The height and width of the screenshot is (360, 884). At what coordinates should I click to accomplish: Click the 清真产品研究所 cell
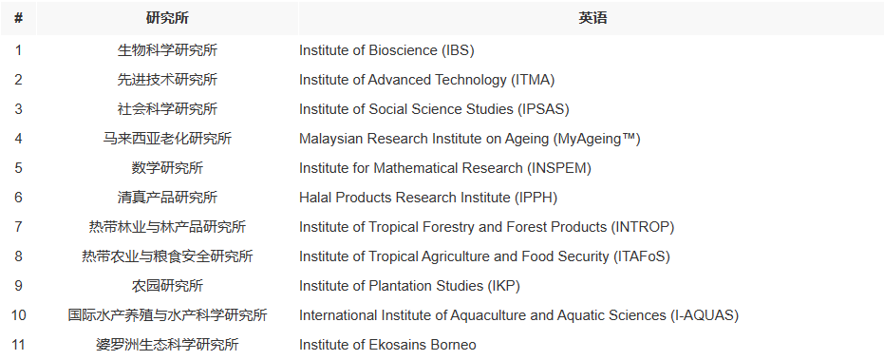[x=167, y=198]
